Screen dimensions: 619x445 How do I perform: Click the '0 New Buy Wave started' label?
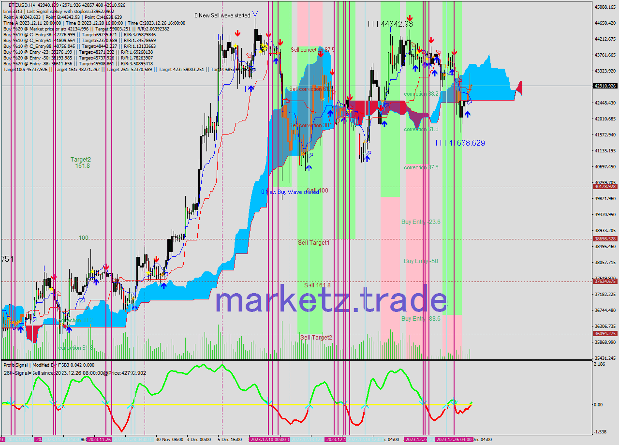[290, 192]
